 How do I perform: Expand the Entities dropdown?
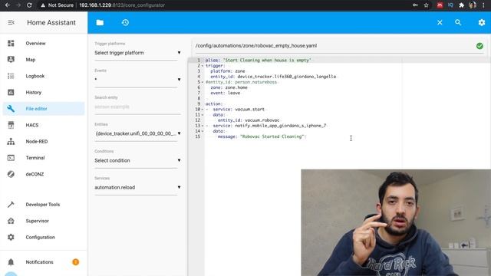pos(137,133)
